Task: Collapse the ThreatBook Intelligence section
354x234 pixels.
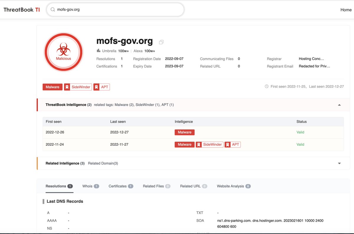Action: point(339,104)
